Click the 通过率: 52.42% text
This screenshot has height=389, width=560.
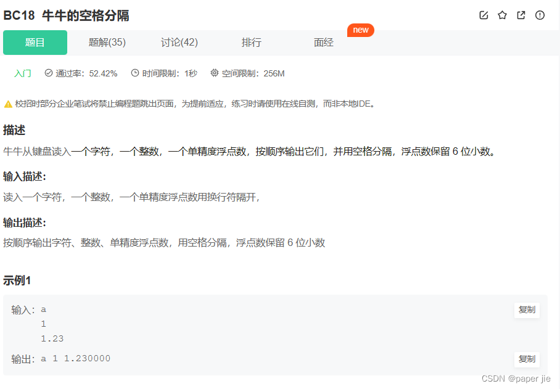(86, 73)
